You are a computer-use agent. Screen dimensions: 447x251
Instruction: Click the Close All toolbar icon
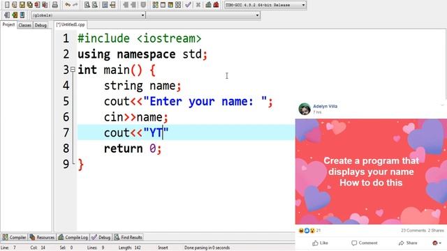pos(45,5)
